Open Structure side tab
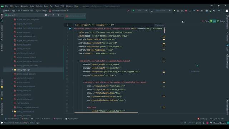 pyautogui.click(x=2, y=83)
